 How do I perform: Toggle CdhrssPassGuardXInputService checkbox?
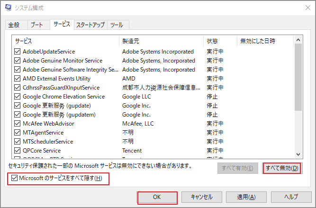point(18,88)
